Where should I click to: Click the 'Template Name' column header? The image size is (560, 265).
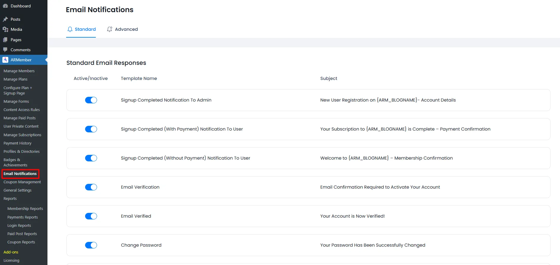click(x=139, y=78)
